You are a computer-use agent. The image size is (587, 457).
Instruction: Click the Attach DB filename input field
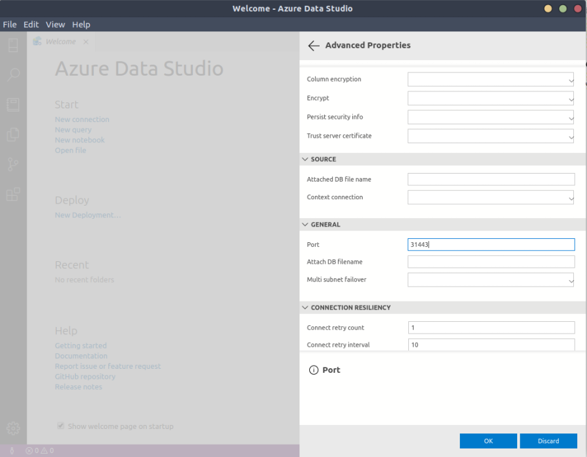point(491,262)
